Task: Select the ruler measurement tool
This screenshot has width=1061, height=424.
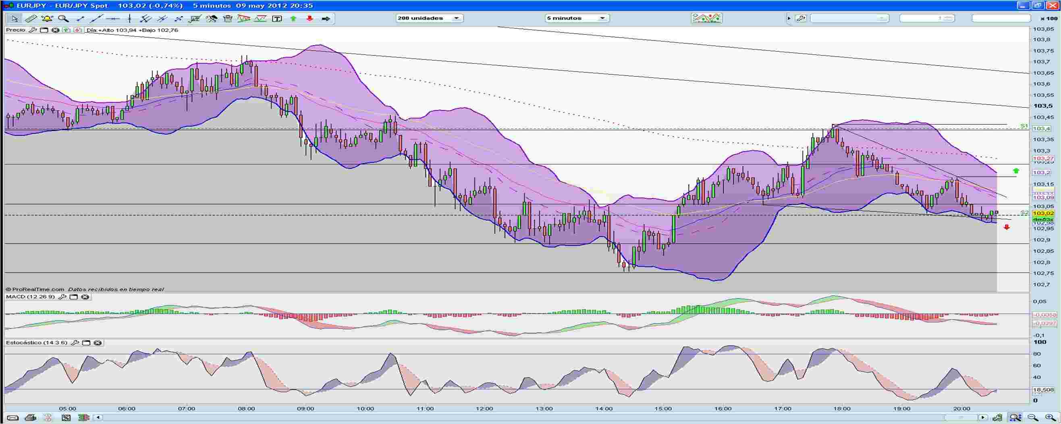Action: coord(30,18)
